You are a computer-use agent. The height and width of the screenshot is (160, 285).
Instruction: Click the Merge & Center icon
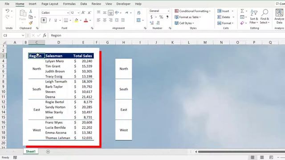(138, 20)
